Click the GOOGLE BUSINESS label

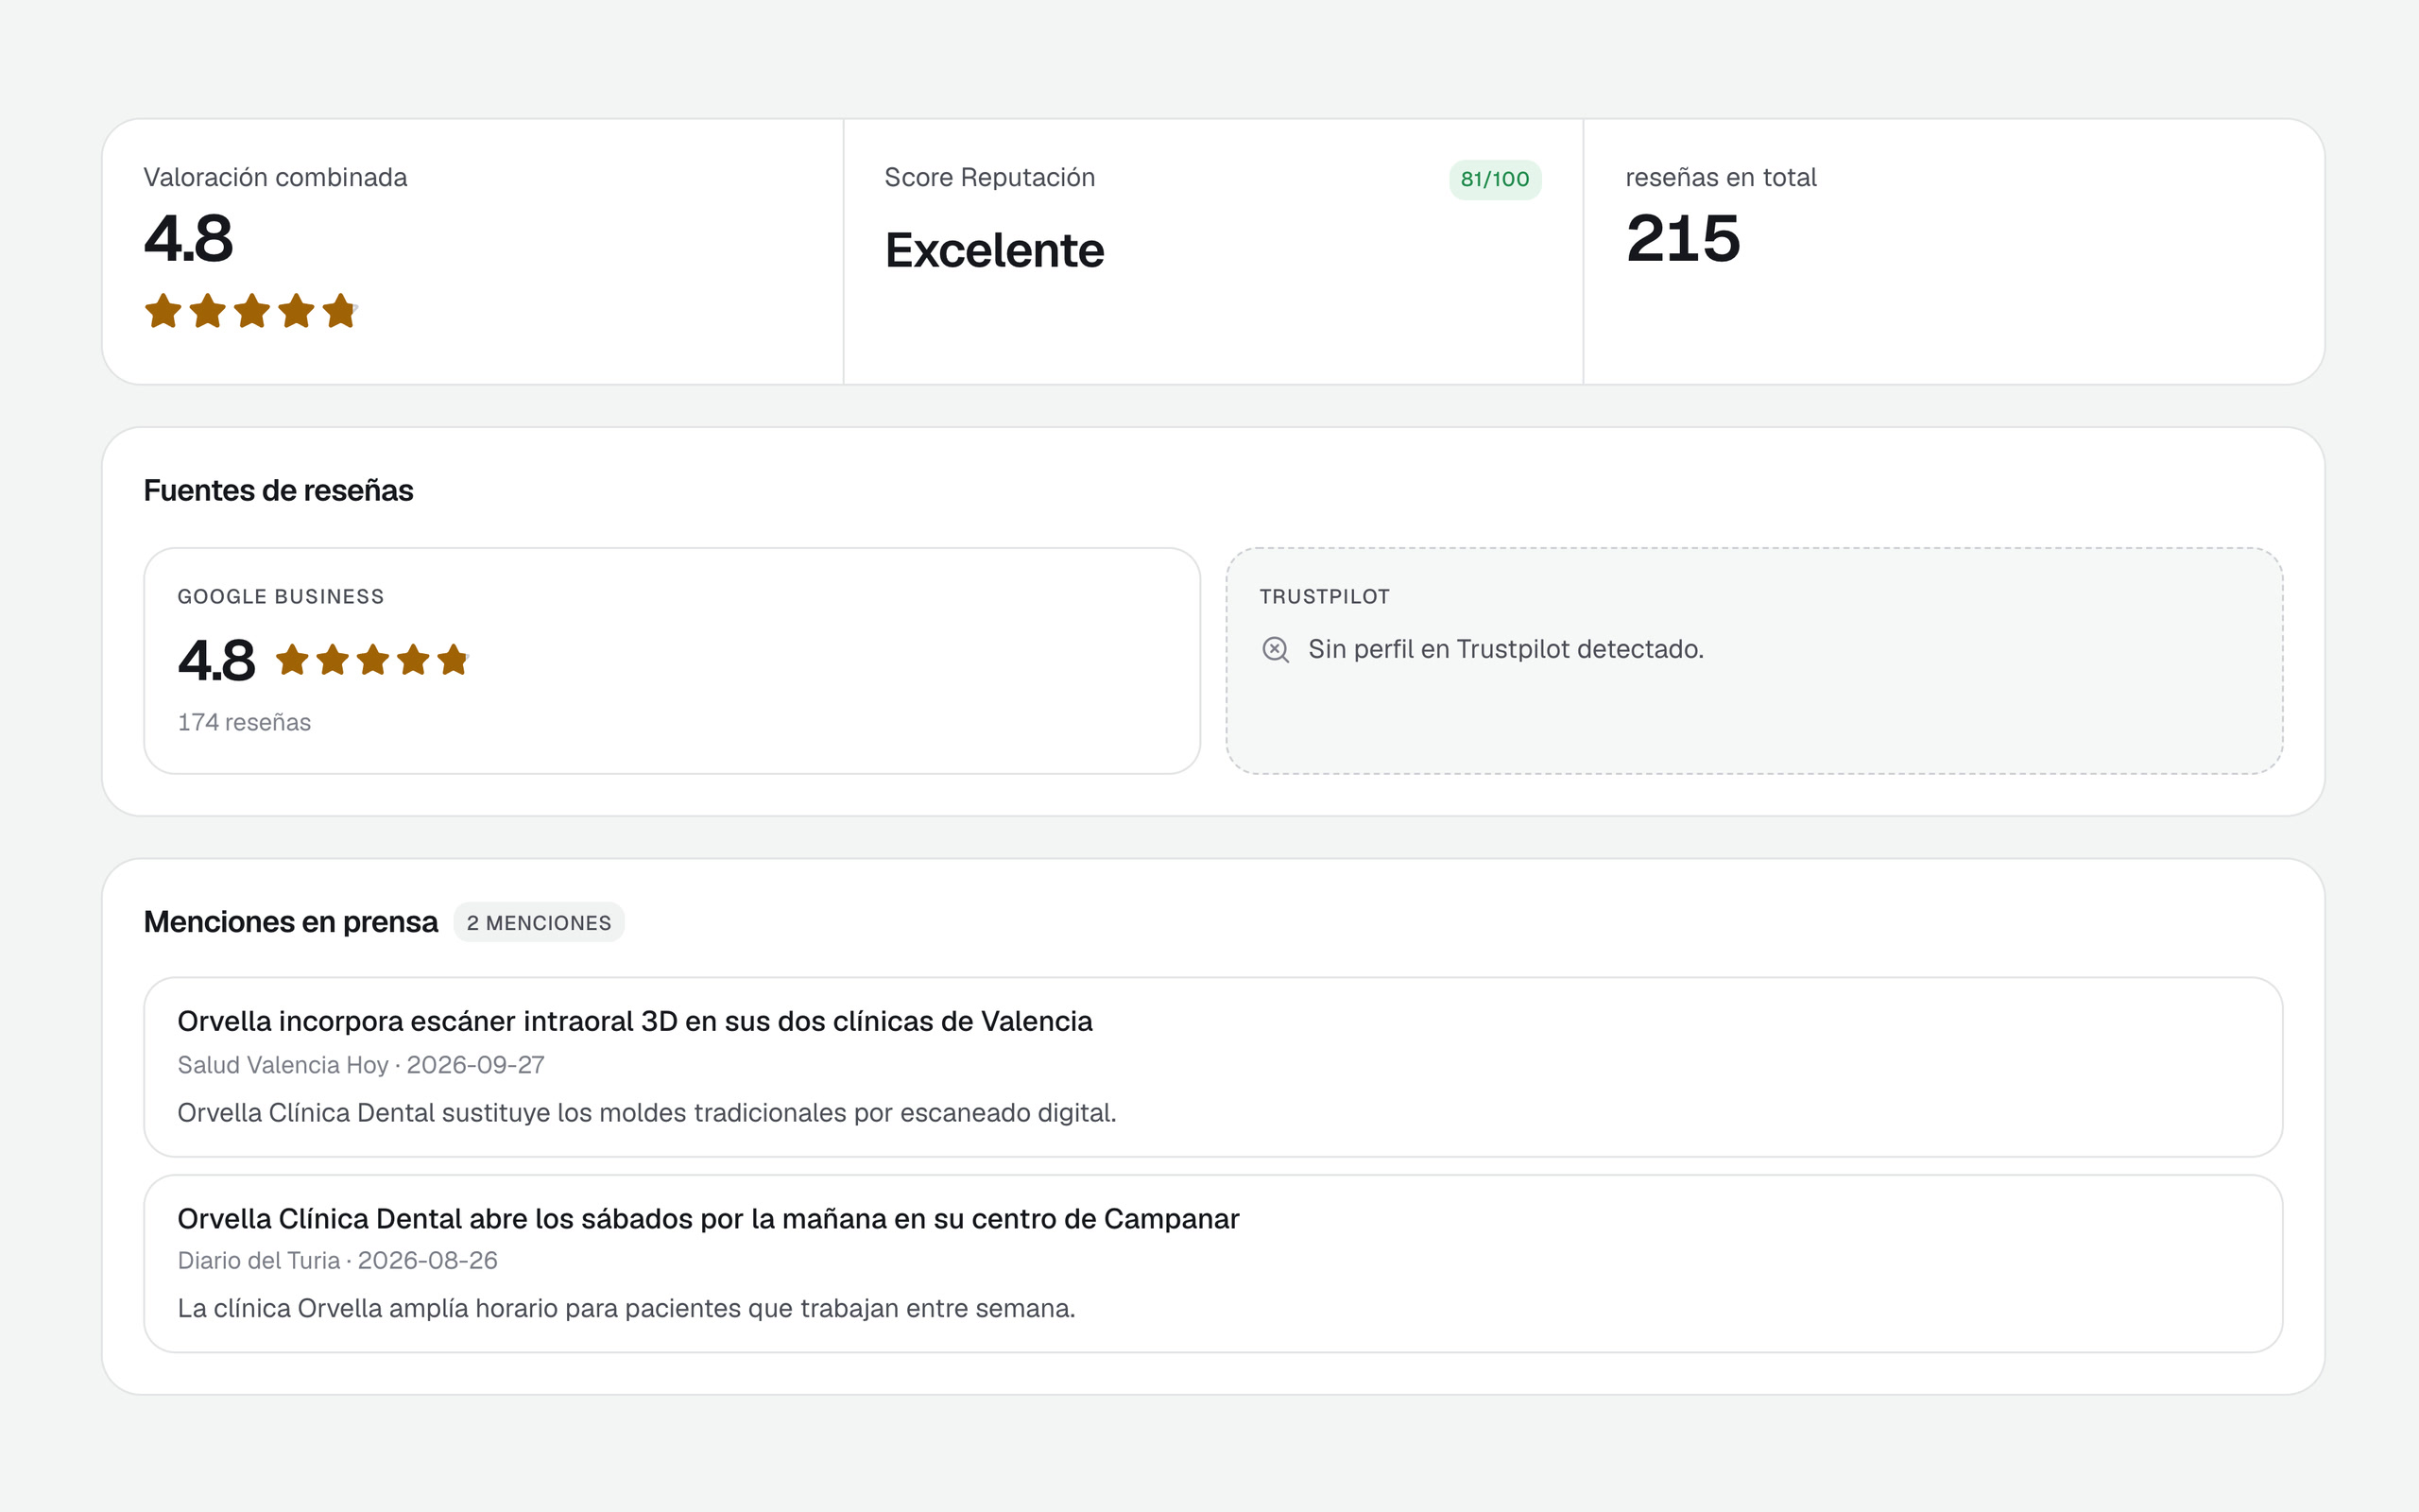point(281,597)
